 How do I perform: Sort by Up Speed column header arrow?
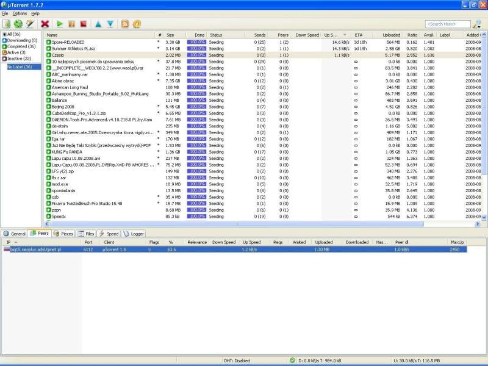(x=345, y=35)
